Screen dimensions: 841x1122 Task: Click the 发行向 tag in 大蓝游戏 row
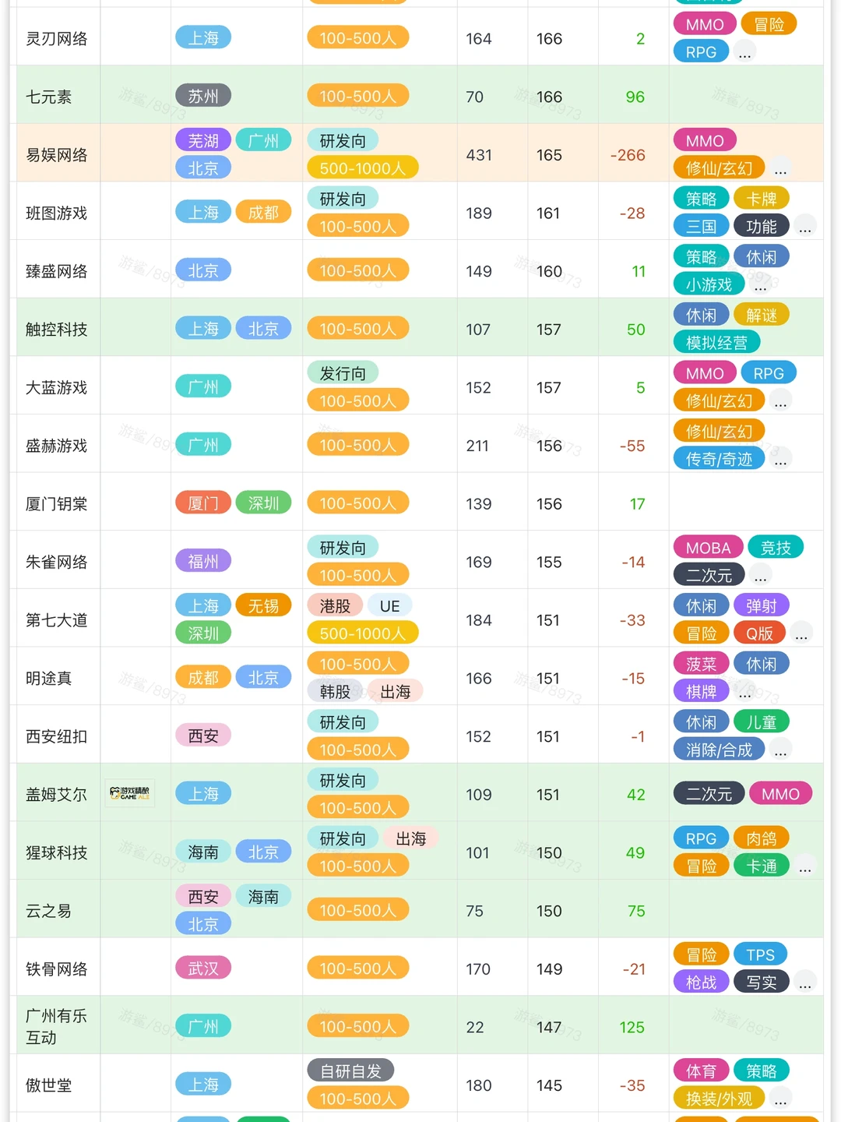click(x=343, y=373)
